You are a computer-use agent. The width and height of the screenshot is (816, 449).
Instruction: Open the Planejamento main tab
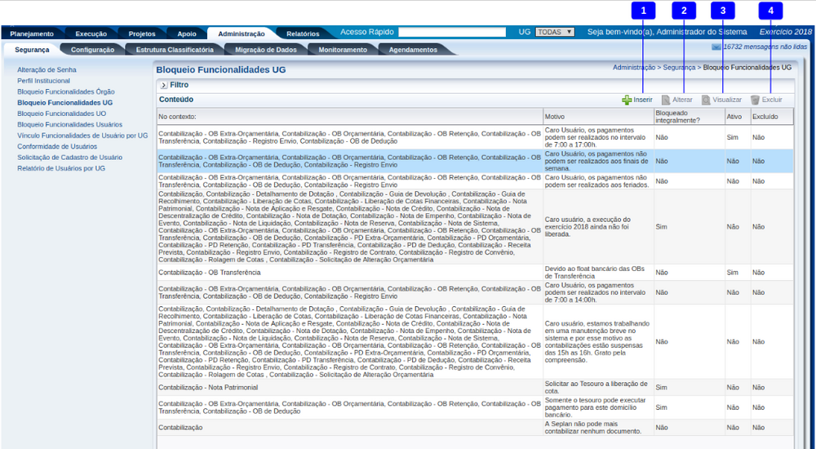coord(31,34)
